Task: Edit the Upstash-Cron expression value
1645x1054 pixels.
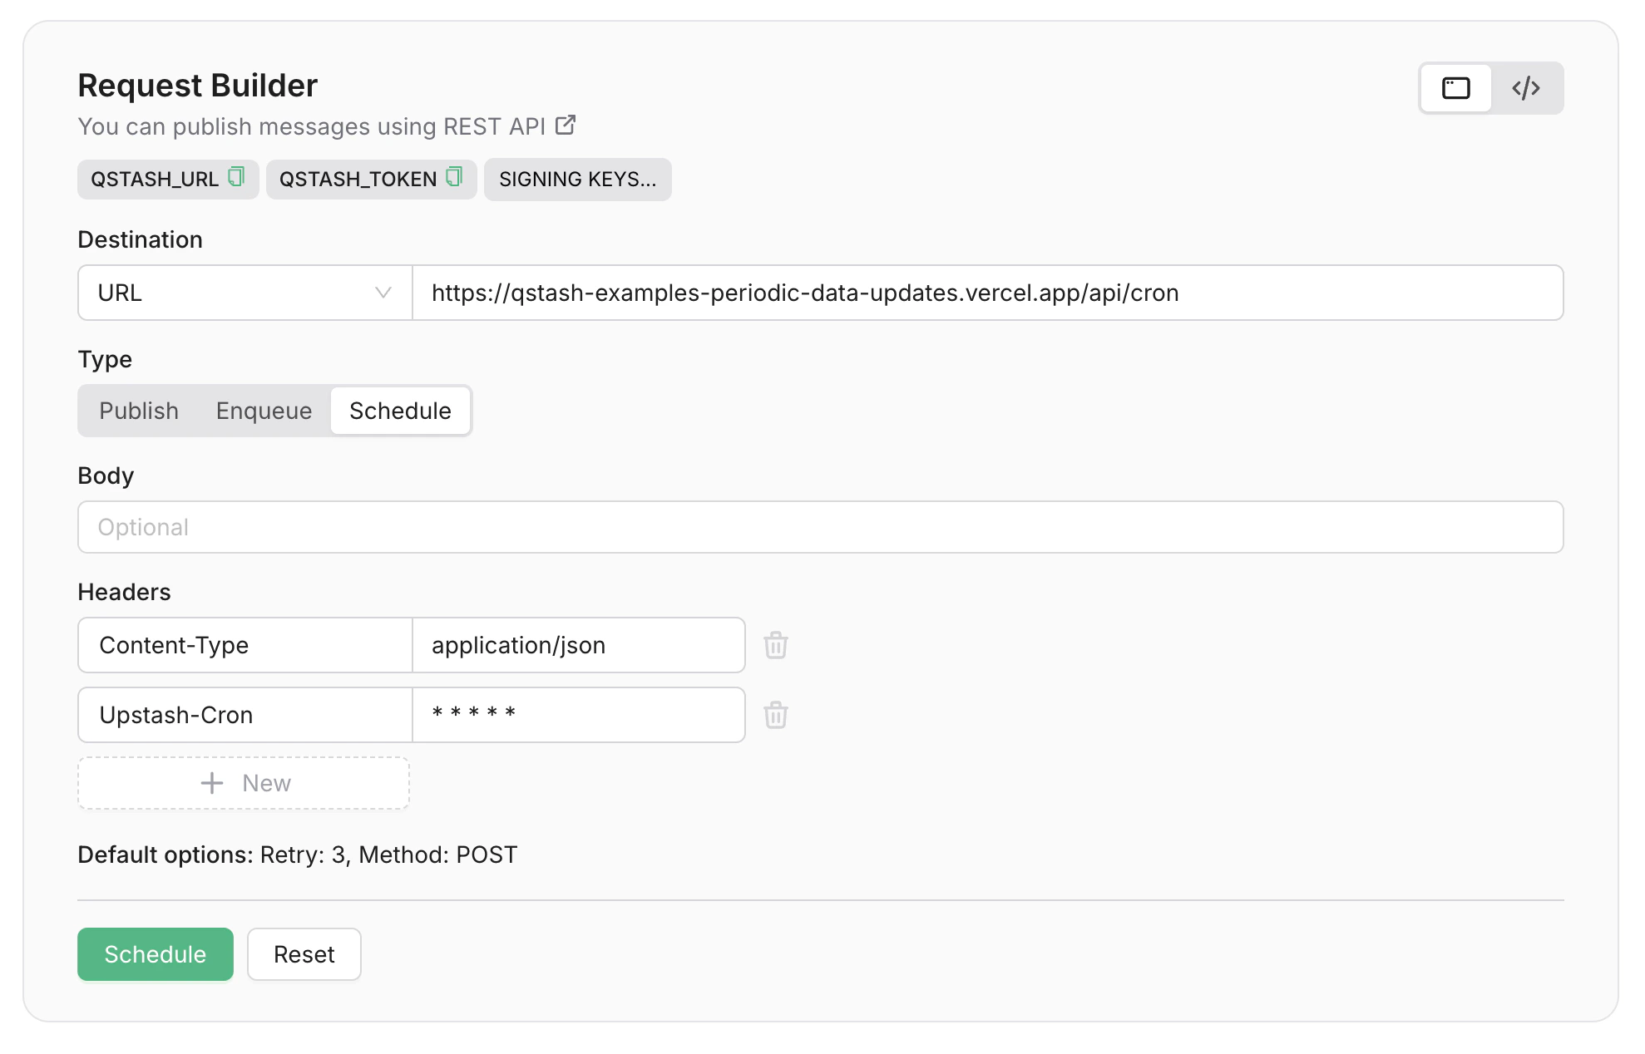Action: 577,715
